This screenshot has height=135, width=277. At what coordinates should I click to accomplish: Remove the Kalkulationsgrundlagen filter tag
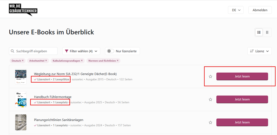82,61
